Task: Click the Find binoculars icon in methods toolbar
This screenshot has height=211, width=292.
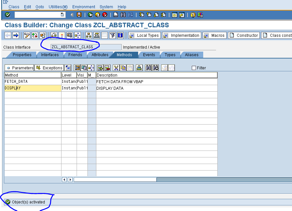Action: coord(148,68)
